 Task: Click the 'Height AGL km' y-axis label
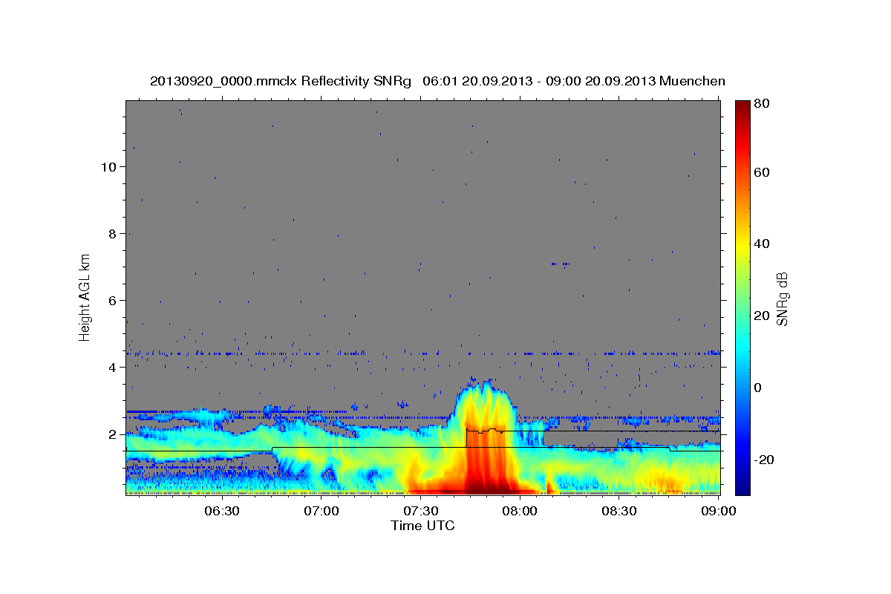(x=85, y=298)
